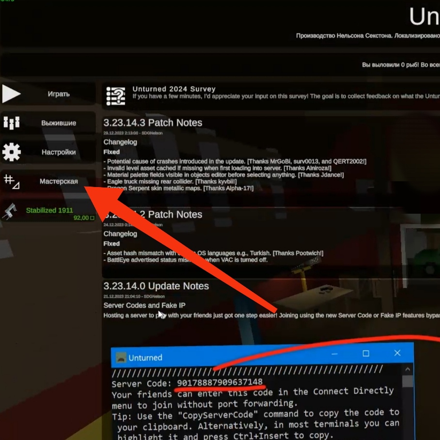Viewport: 440px width, 440px height.
Task: Click the Вы выловили 0 рыб message
Action: (401, 65)
